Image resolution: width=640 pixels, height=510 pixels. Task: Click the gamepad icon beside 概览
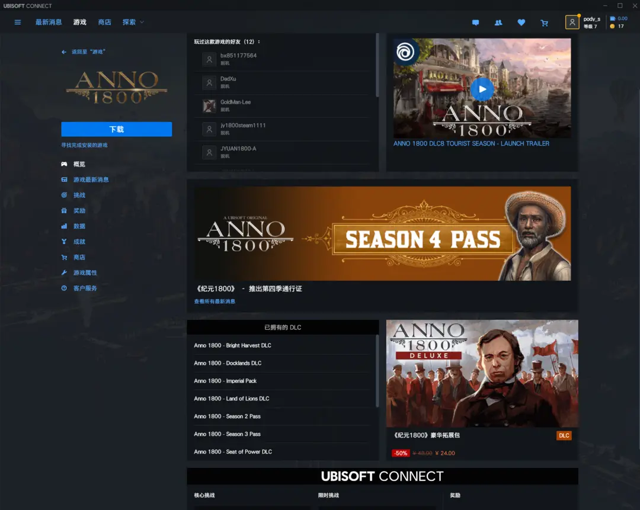pyautogui.click(x=64, y=164)
